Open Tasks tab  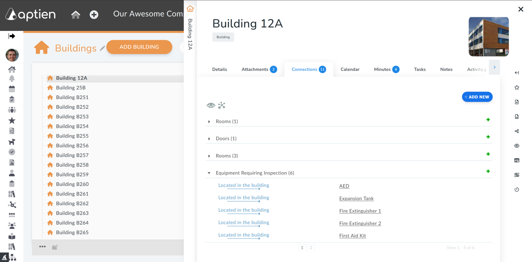point(420,69)
